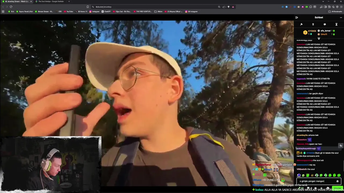Open the Brave Rewards triangle icon
Image resolution: width=344 pixels, height=193 pixels.
tap(233, 7)
